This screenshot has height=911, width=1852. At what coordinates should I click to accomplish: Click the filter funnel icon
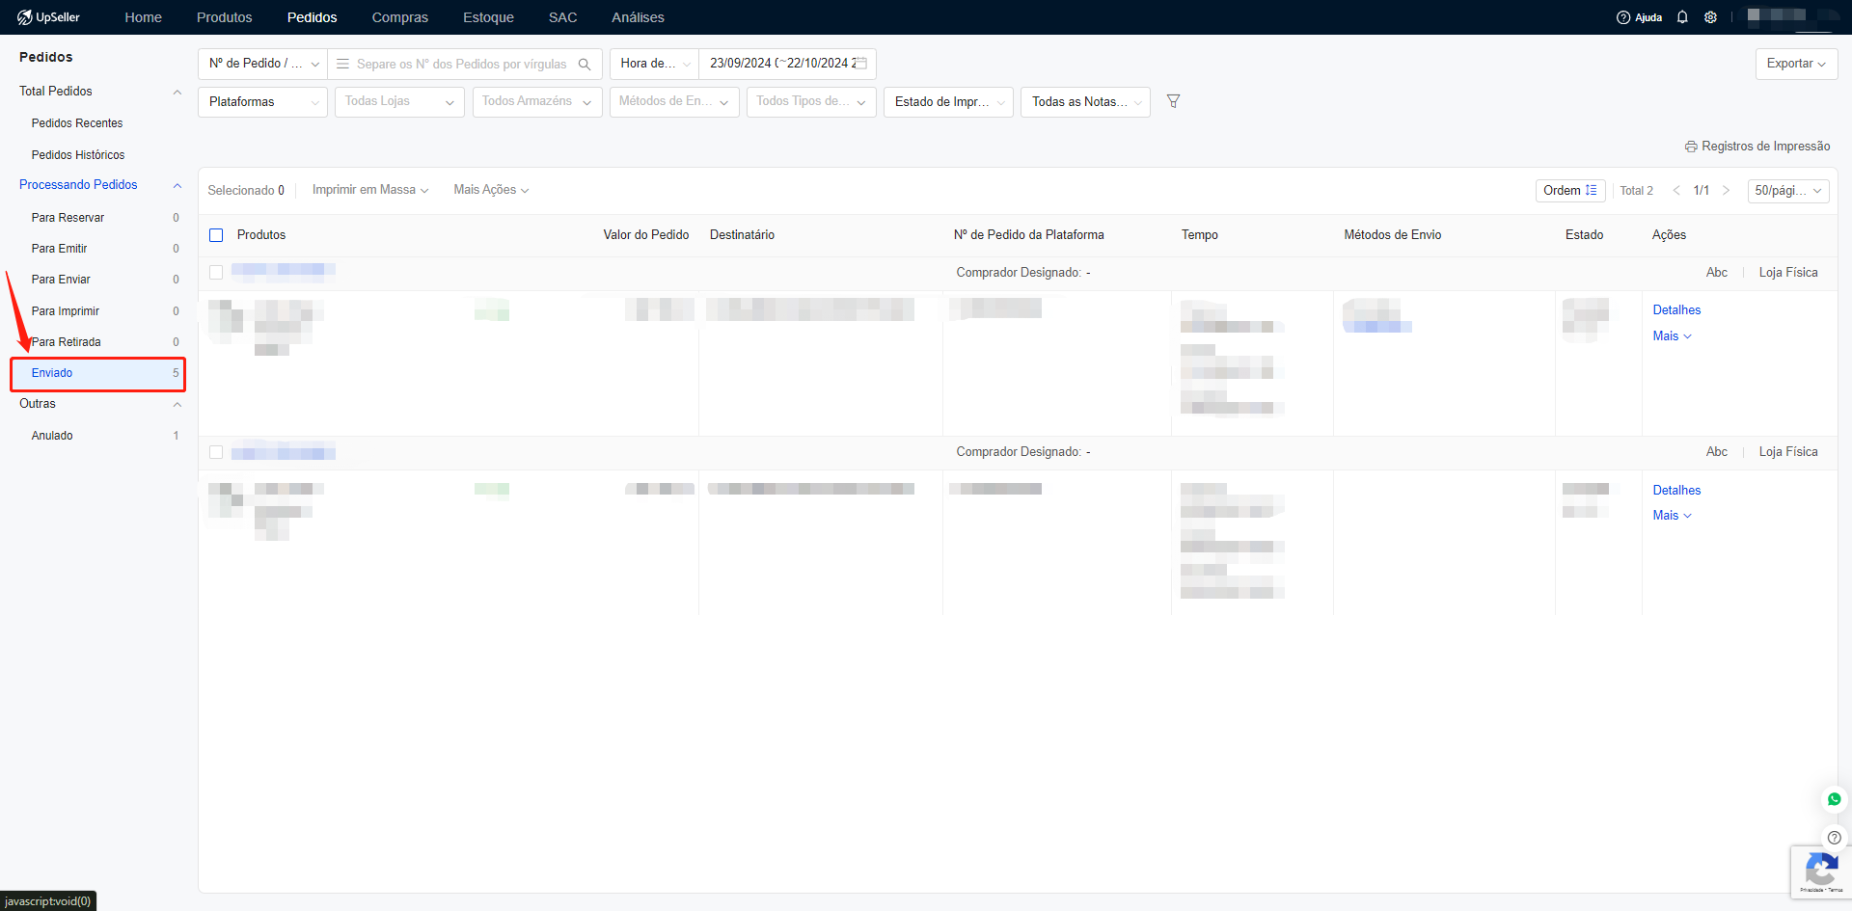pos(1173,101)
